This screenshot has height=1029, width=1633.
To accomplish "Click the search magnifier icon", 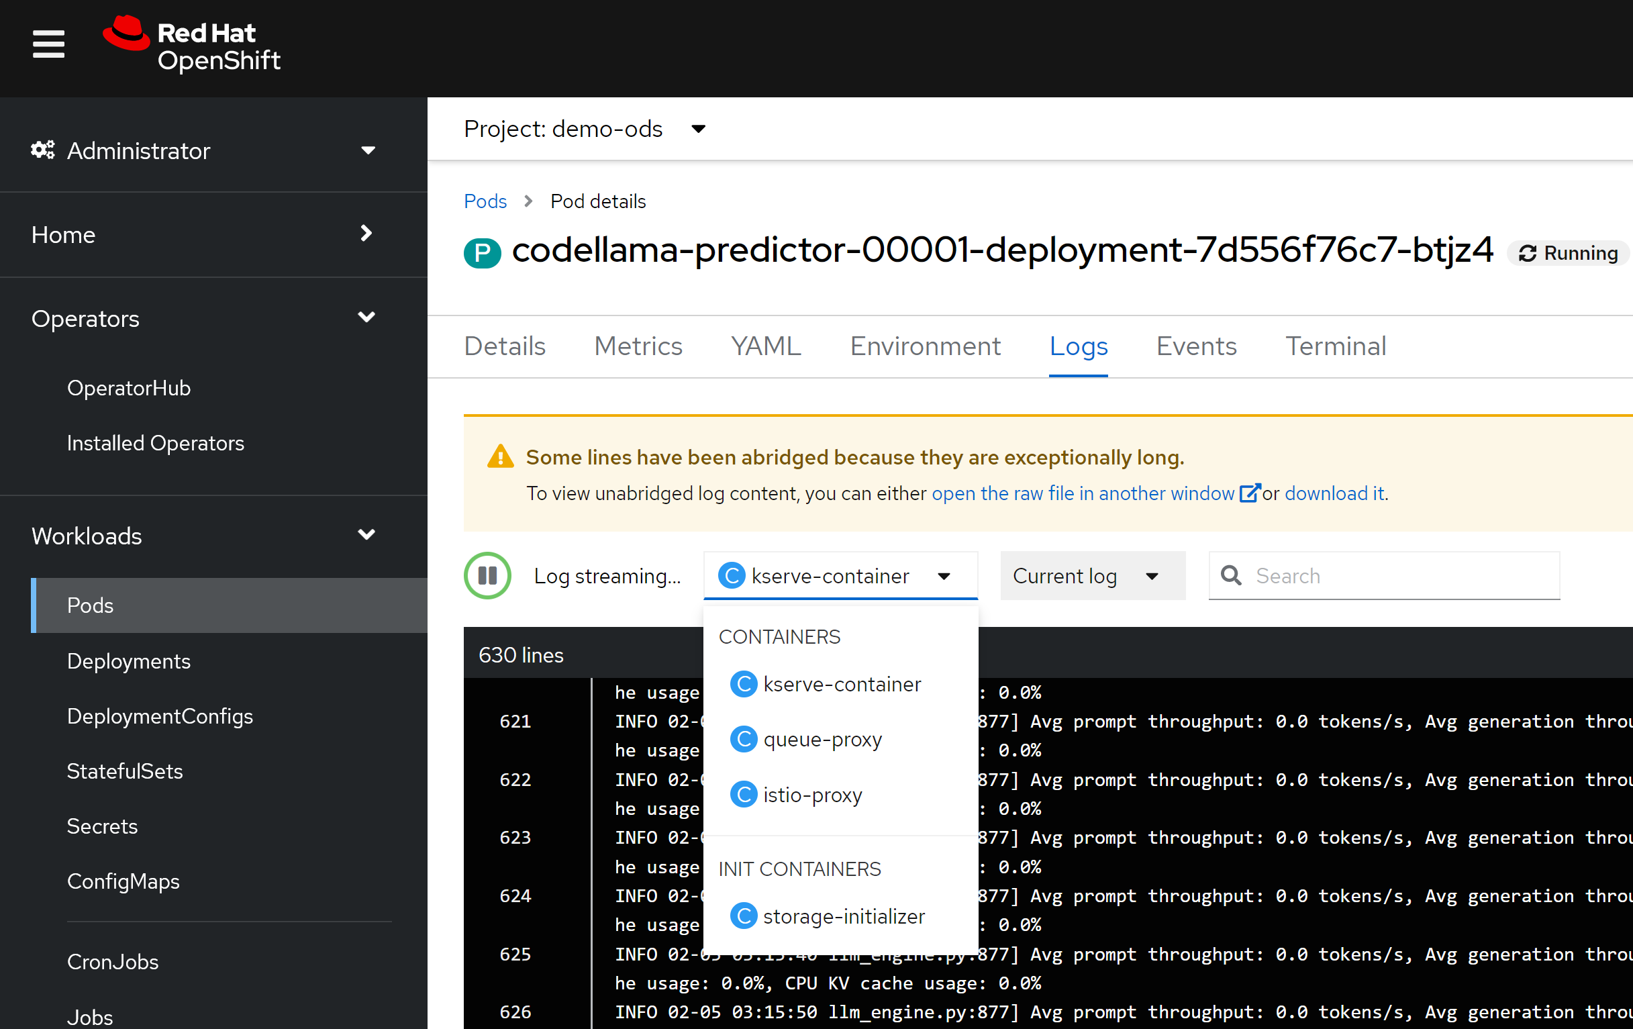I will (x=1231, y=576).
